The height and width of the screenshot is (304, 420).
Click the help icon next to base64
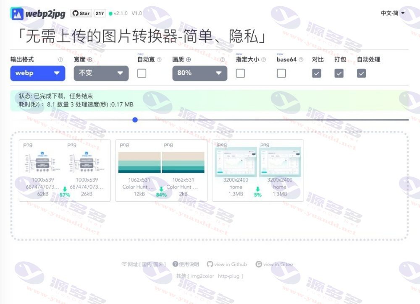pos(301,60)
